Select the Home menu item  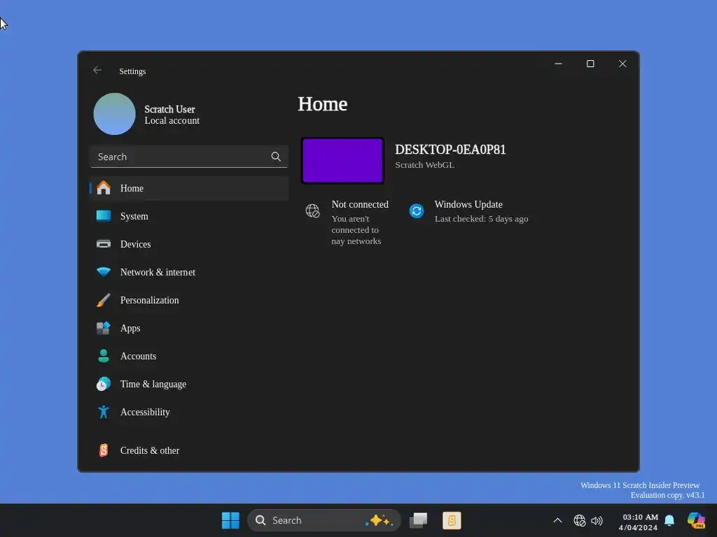[x=189, y=188]
